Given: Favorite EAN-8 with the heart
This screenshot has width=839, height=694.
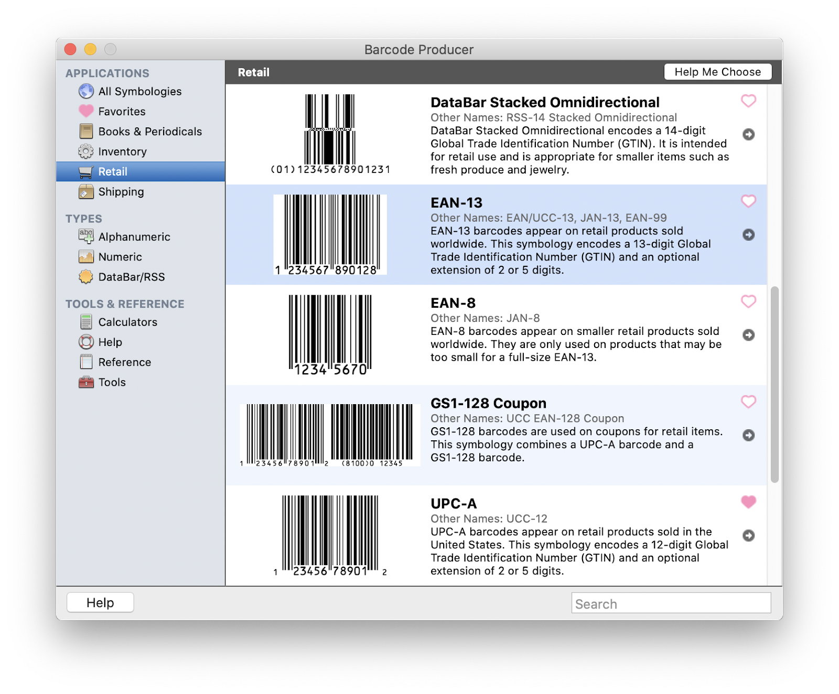Looking at the screenshot, I should 749,301.
